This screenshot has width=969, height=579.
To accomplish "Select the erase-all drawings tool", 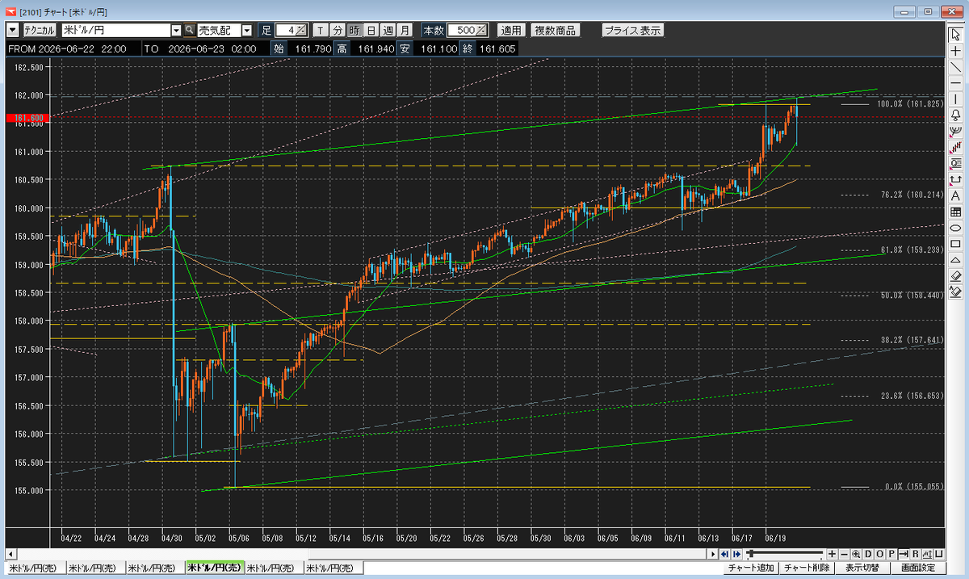I will [955, 292].
